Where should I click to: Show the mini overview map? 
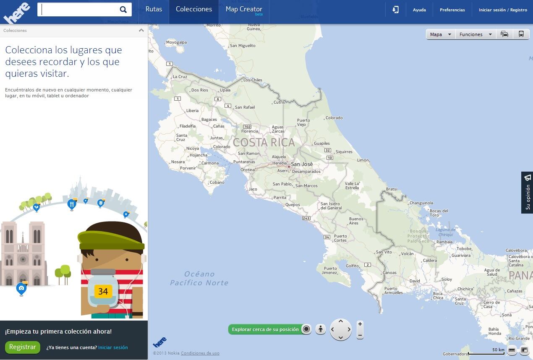(524, 350)
